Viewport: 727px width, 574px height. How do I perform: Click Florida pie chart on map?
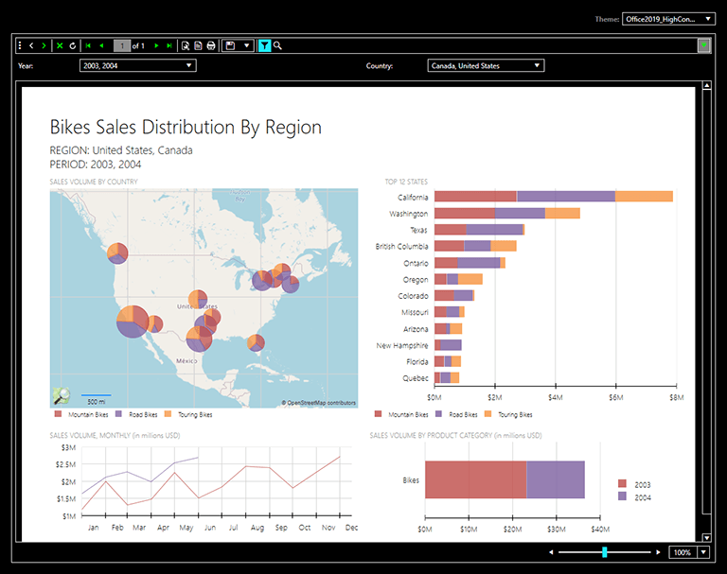pyautogui.click(x=256, y=343)
